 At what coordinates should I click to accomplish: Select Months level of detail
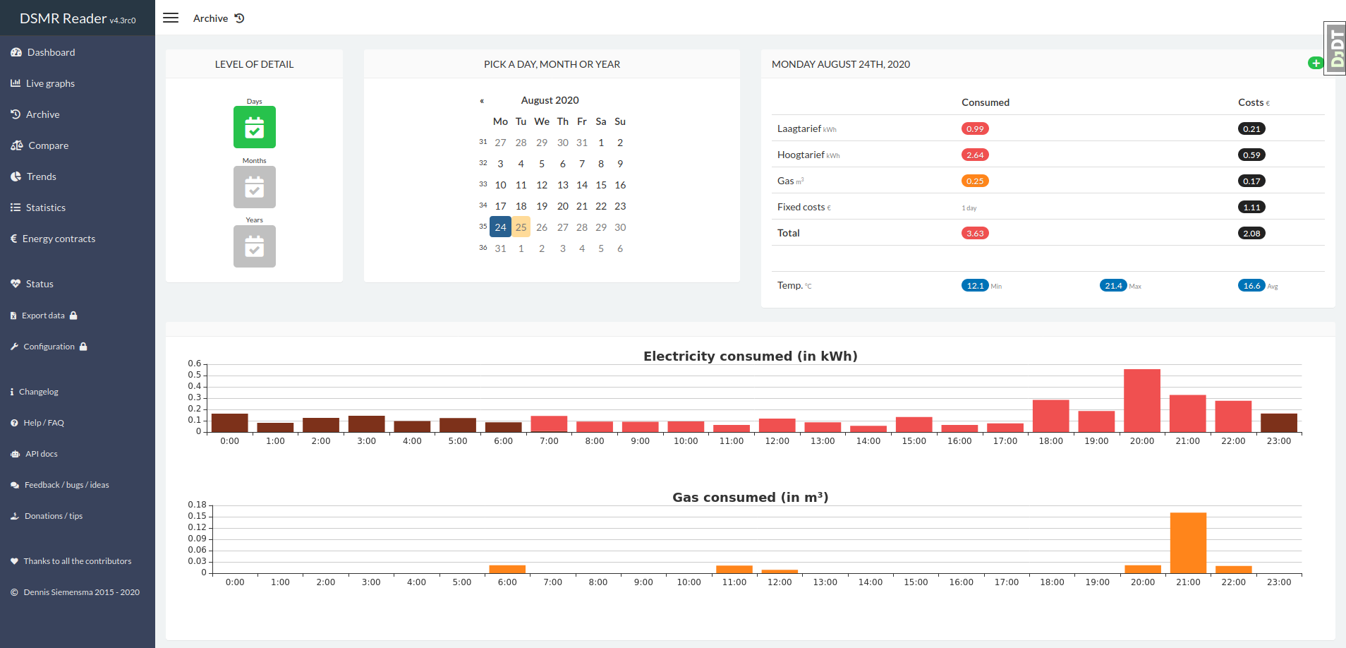point(255,187)
